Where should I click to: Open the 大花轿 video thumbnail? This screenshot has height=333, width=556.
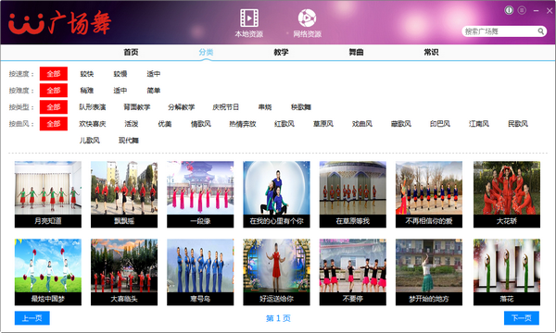[507, 194]
